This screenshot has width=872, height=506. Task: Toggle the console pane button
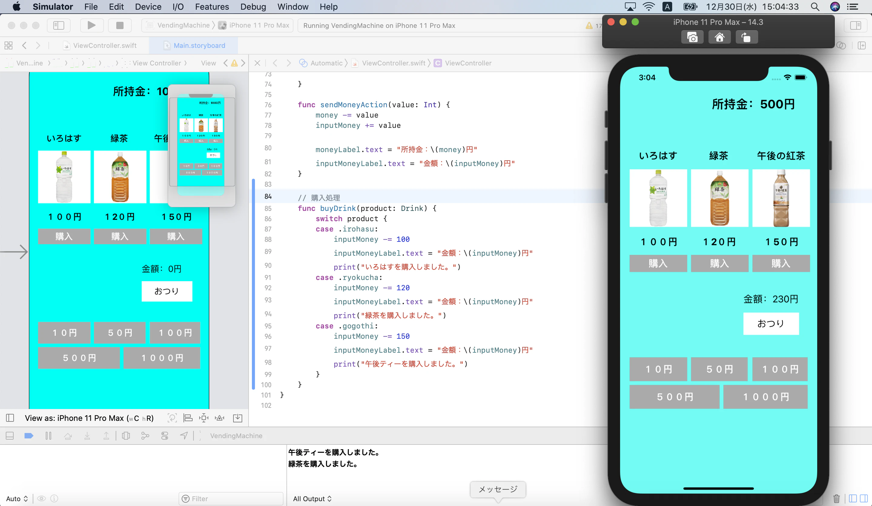[x=864, y=498]
